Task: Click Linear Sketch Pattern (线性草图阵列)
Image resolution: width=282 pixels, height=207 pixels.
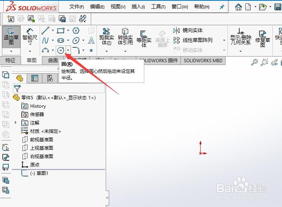Action: tap(193, 40)
